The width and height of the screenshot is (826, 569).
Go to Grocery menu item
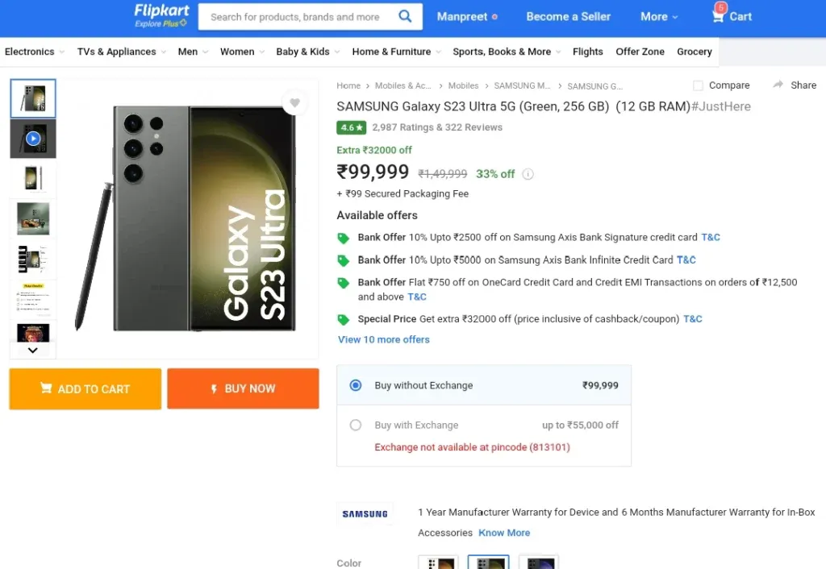(x=694, y=52)
